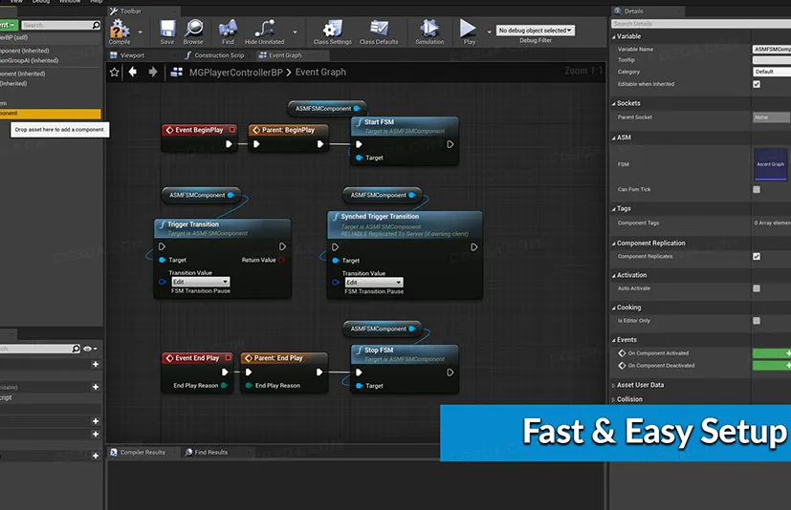Click Start FSM exec output pin
This screenshot has width=791, height=510.
[450, 144]
